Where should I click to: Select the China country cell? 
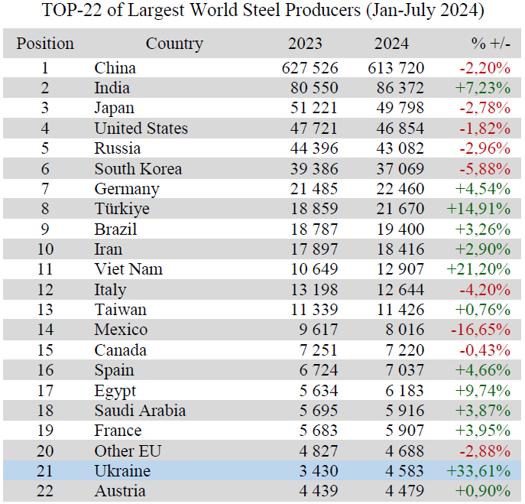(x=115, y=68)
